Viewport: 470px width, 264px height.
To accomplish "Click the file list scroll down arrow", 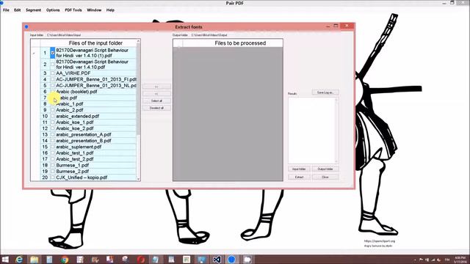I will coord(138,179).
